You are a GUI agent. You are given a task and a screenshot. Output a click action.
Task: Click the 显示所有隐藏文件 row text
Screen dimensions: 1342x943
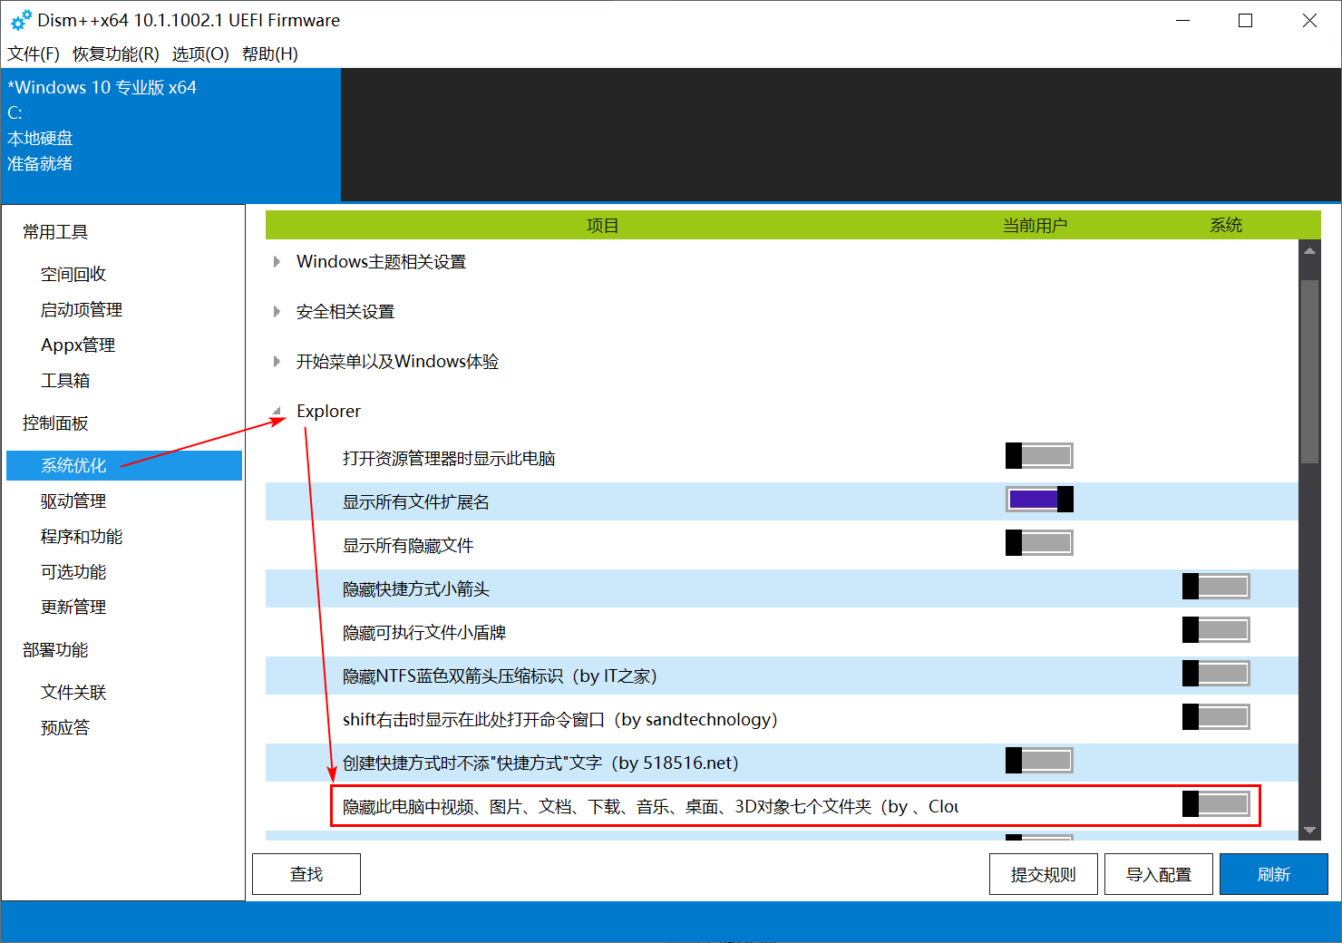tap(407, 546)
